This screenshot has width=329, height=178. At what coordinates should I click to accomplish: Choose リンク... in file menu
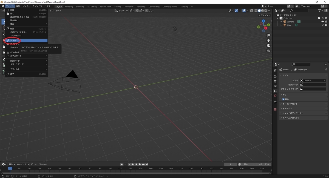[26, 41]
